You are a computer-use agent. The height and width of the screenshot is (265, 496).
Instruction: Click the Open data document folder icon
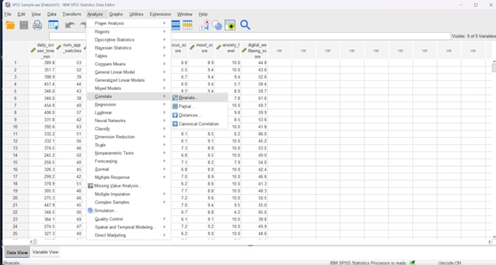(10, 25)
